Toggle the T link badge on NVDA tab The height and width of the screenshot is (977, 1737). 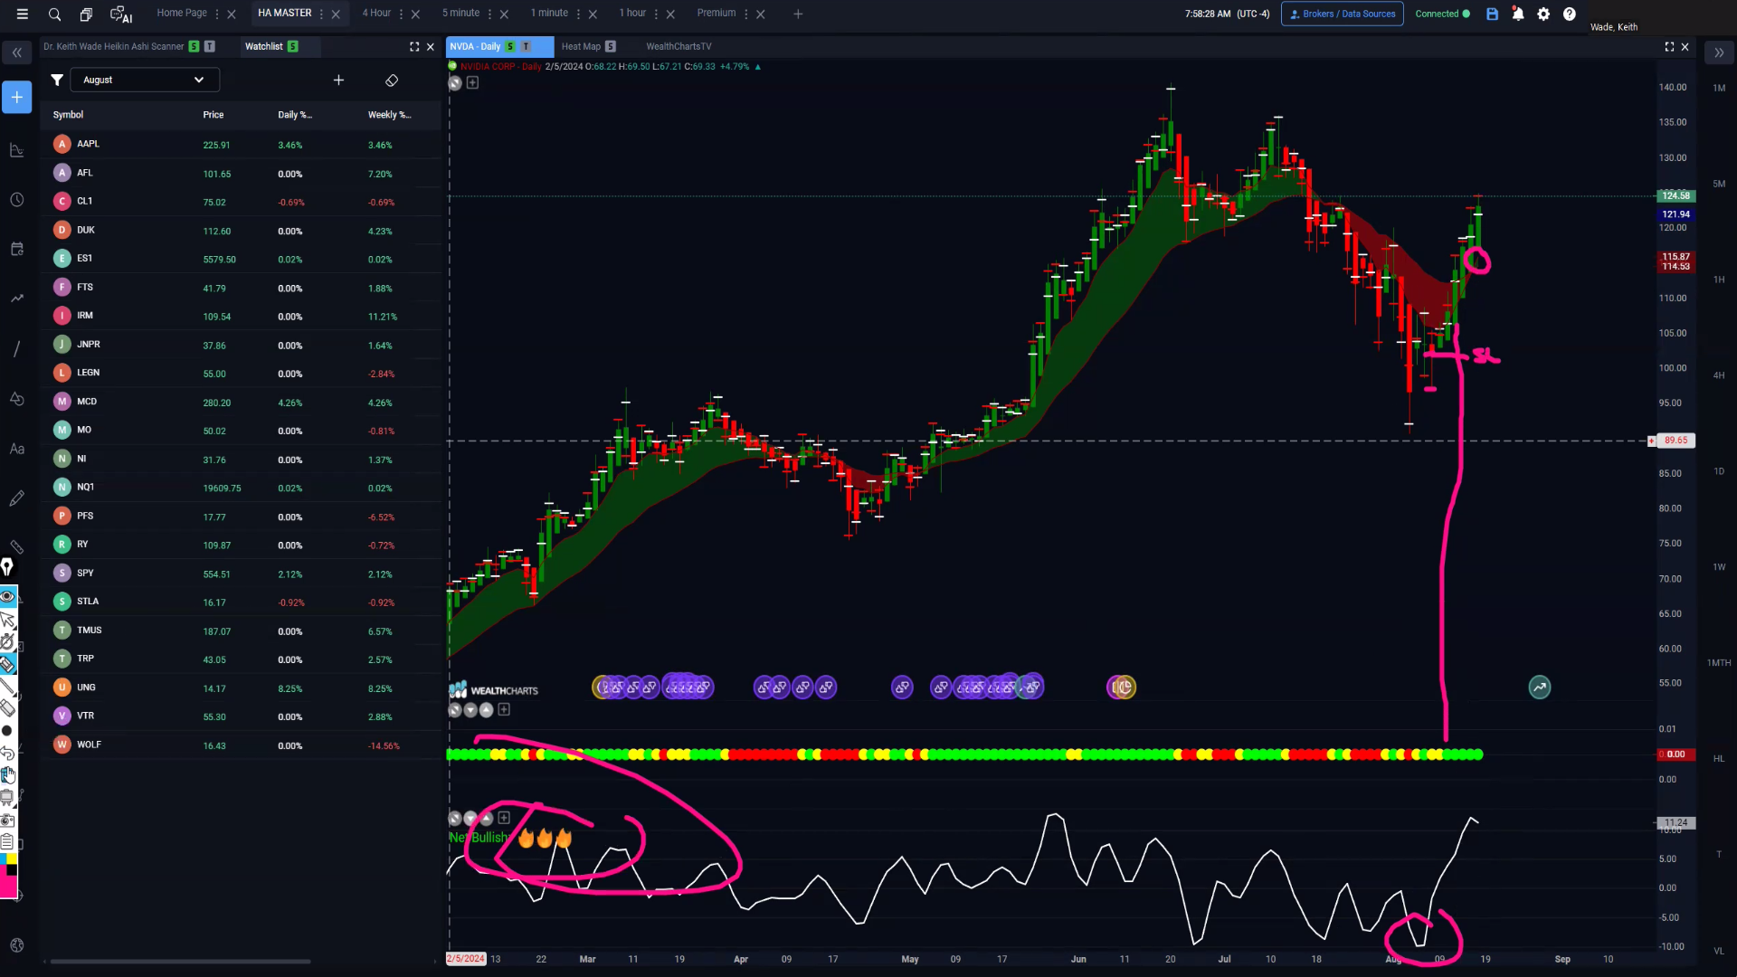[526, 46]
